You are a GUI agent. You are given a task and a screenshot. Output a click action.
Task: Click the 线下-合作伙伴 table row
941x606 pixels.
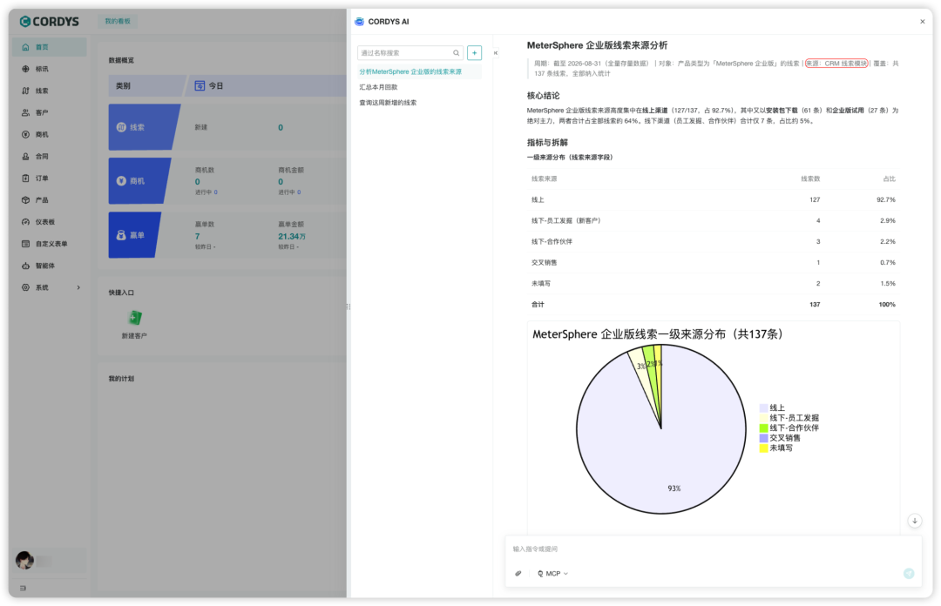(x=713, y=242)
